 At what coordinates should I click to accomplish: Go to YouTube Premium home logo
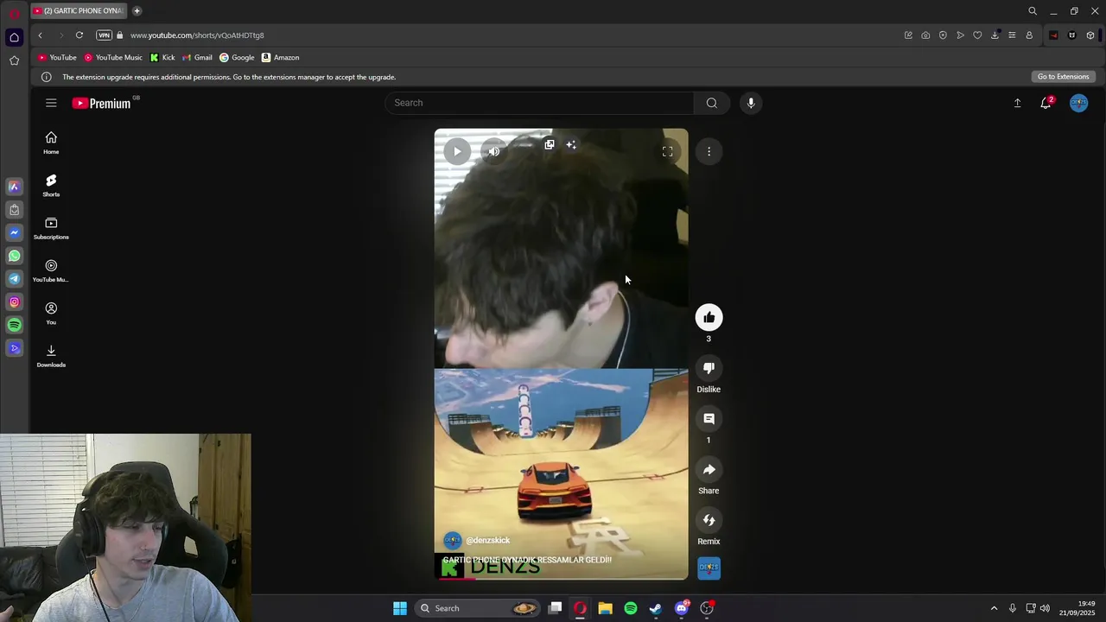(101, 103)
